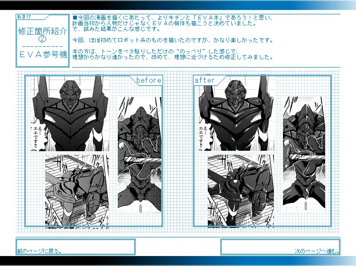Open the after crouching EVA panel
The width and height of the screenshot is (356, 266).
click(x=241, y=191)
